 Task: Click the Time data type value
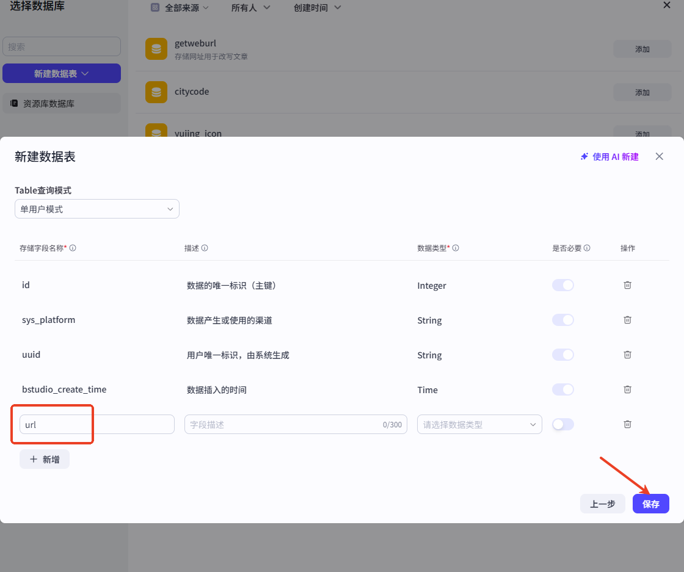click(x=427, y=389)
